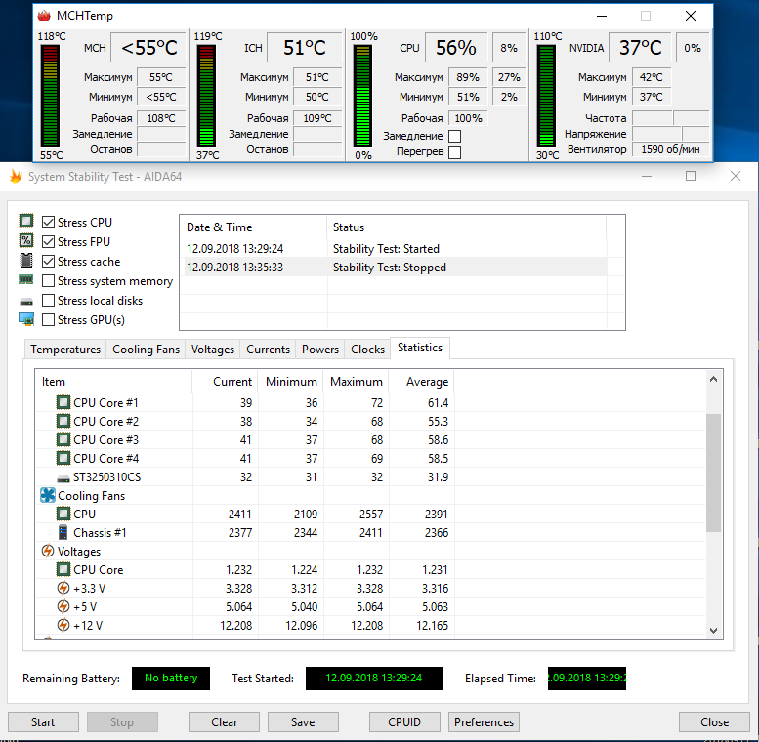Click the MCH temperature bar gauge
Image resolution: width=759 pixels, height=742 pixels.
click(50, 96)
